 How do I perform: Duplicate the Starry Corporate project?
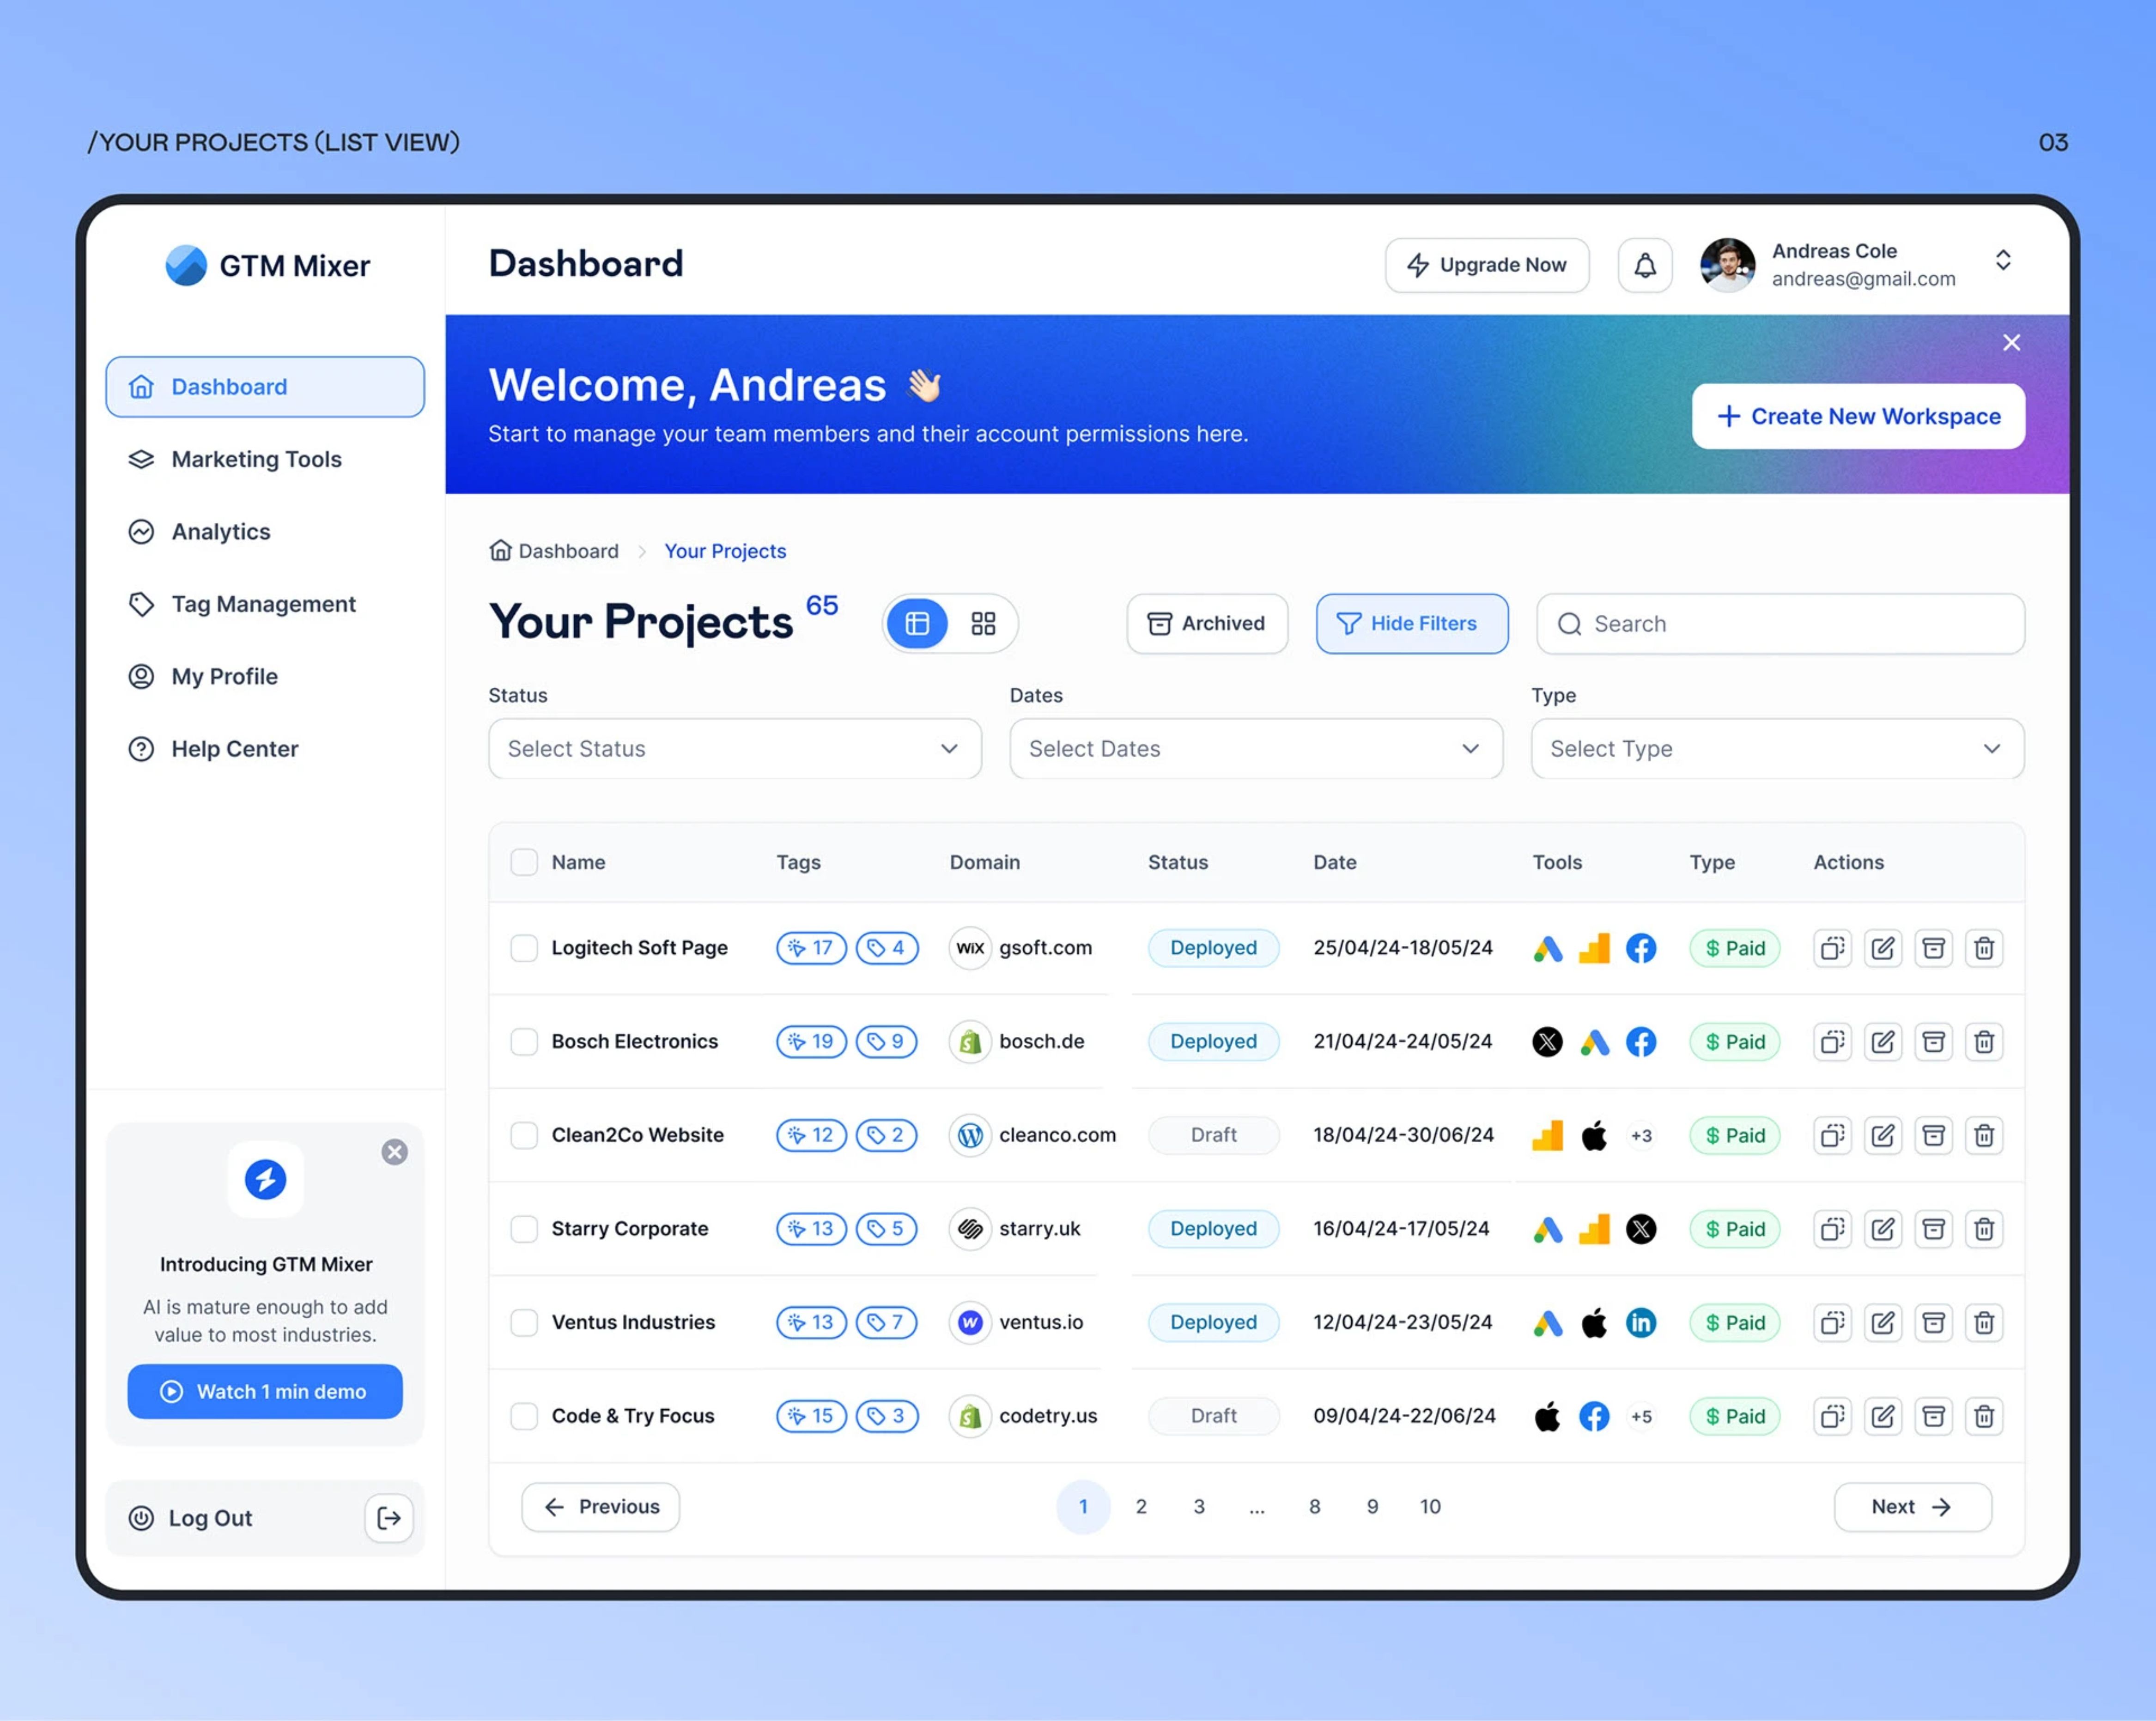tap(1832, 1229)
